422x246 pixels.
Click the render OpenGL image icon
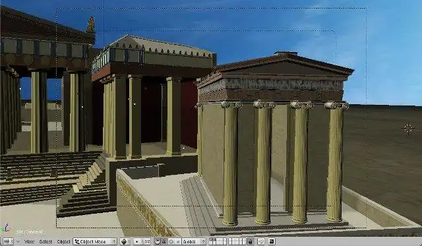(x=272, y=241)
